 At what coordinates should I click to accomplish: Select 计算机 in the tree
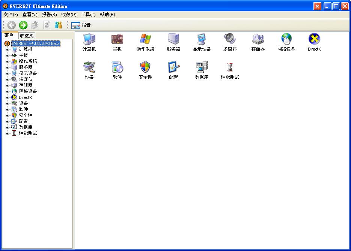(x=26, y=49)
